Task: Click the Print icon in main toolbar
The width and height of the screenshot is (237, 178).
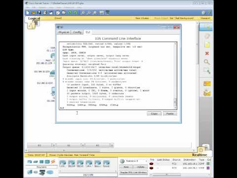Action: (x=45, y=12)
